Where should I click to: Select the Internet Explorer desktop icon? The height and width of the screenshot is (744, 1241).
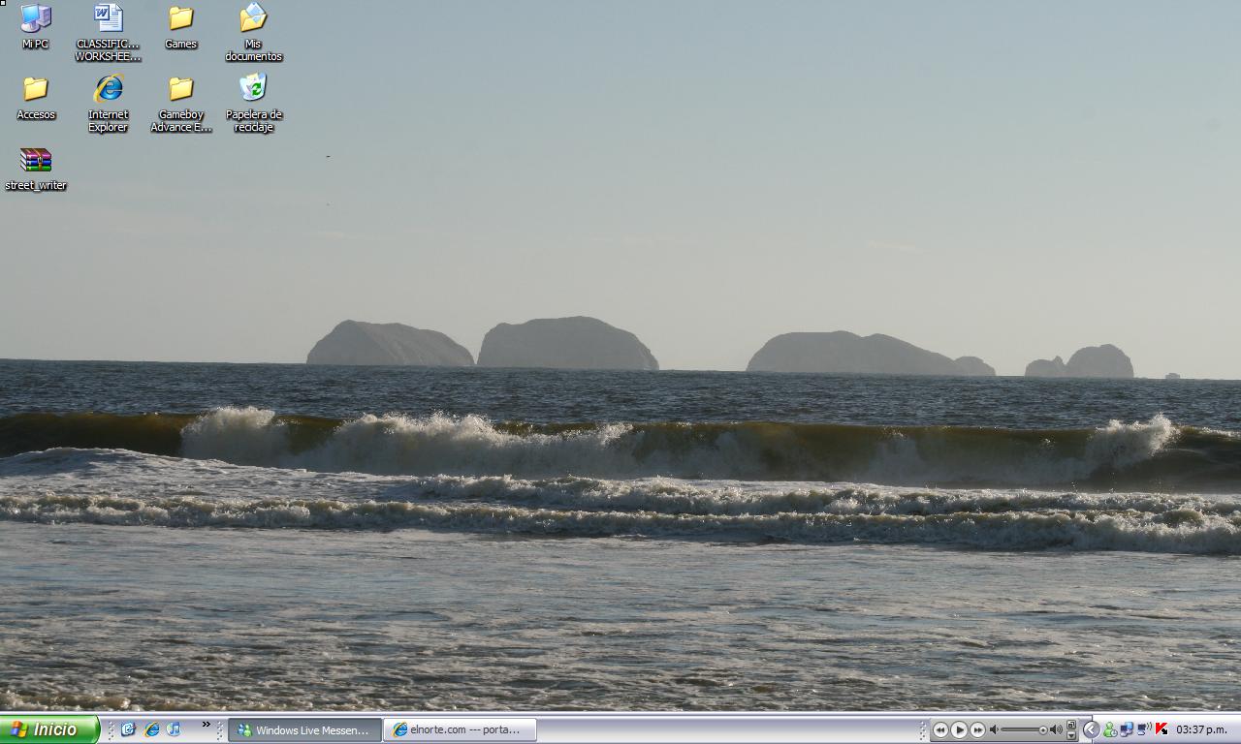point(108,104)
